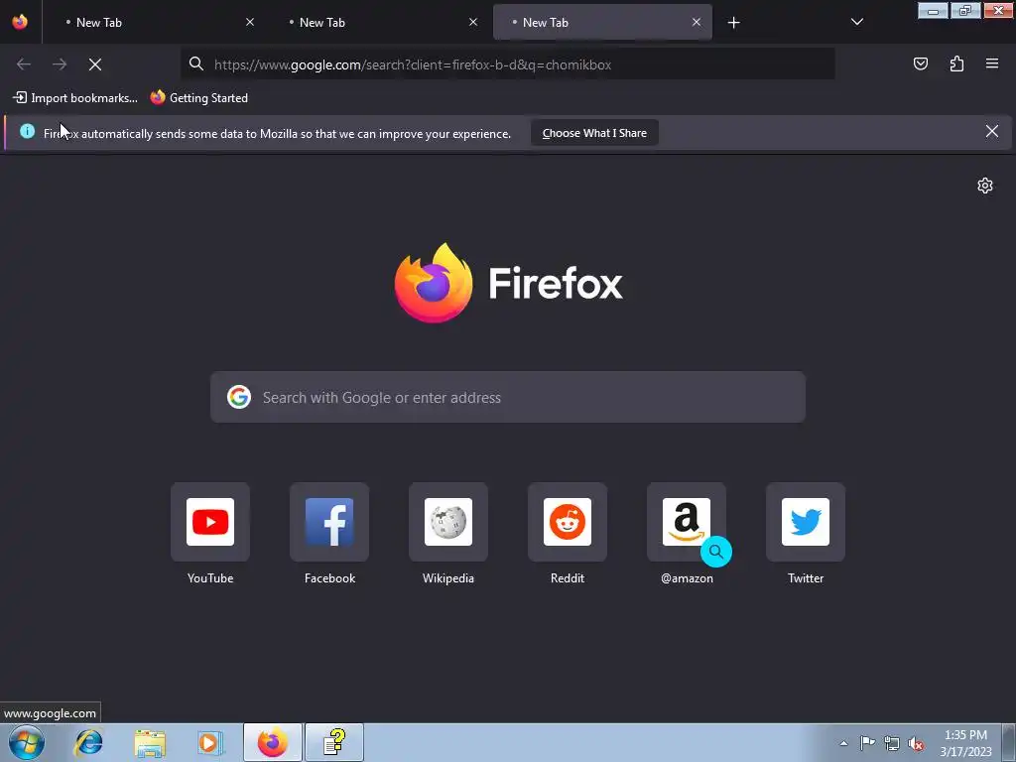Go forward to next page
The width and height of the screenshot is (1016, 762).
(60, 64)
